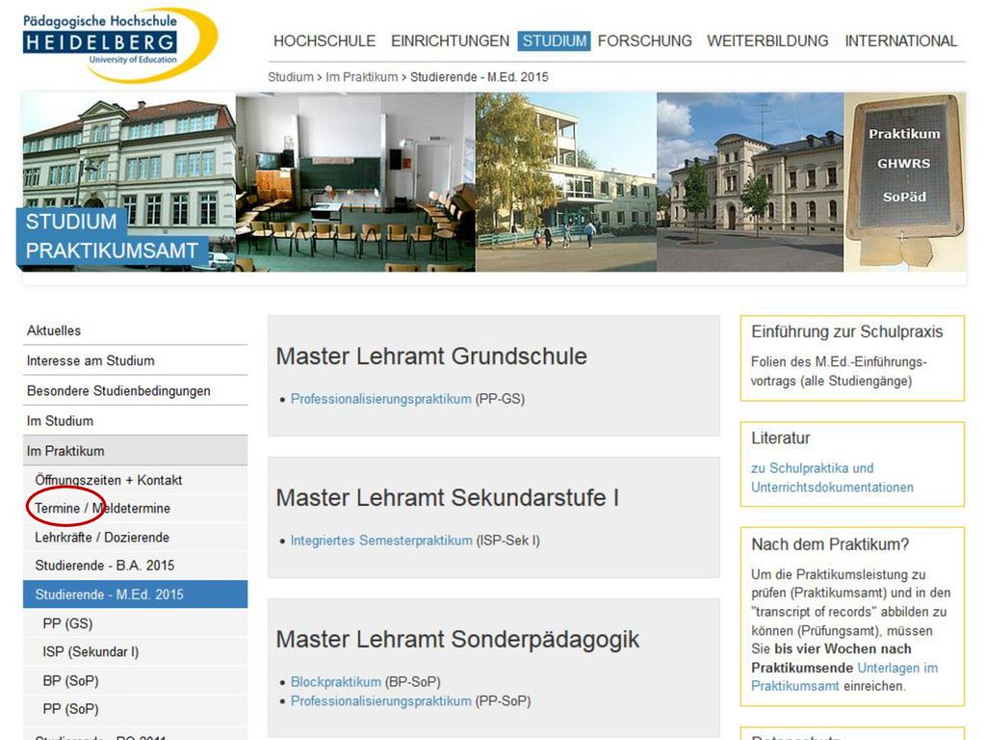Open zu Schulpraktika und Unterrichtsdokumentationen link
Viewport: 986px width, 740px height.
(x=832, y=478)
